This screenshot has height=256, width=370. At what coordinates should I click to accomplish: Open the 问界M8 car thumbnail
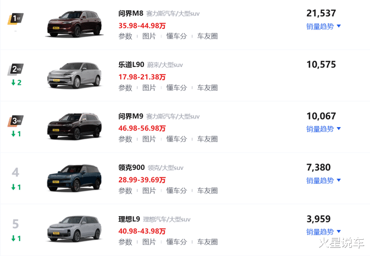click(x=71, y=24)
